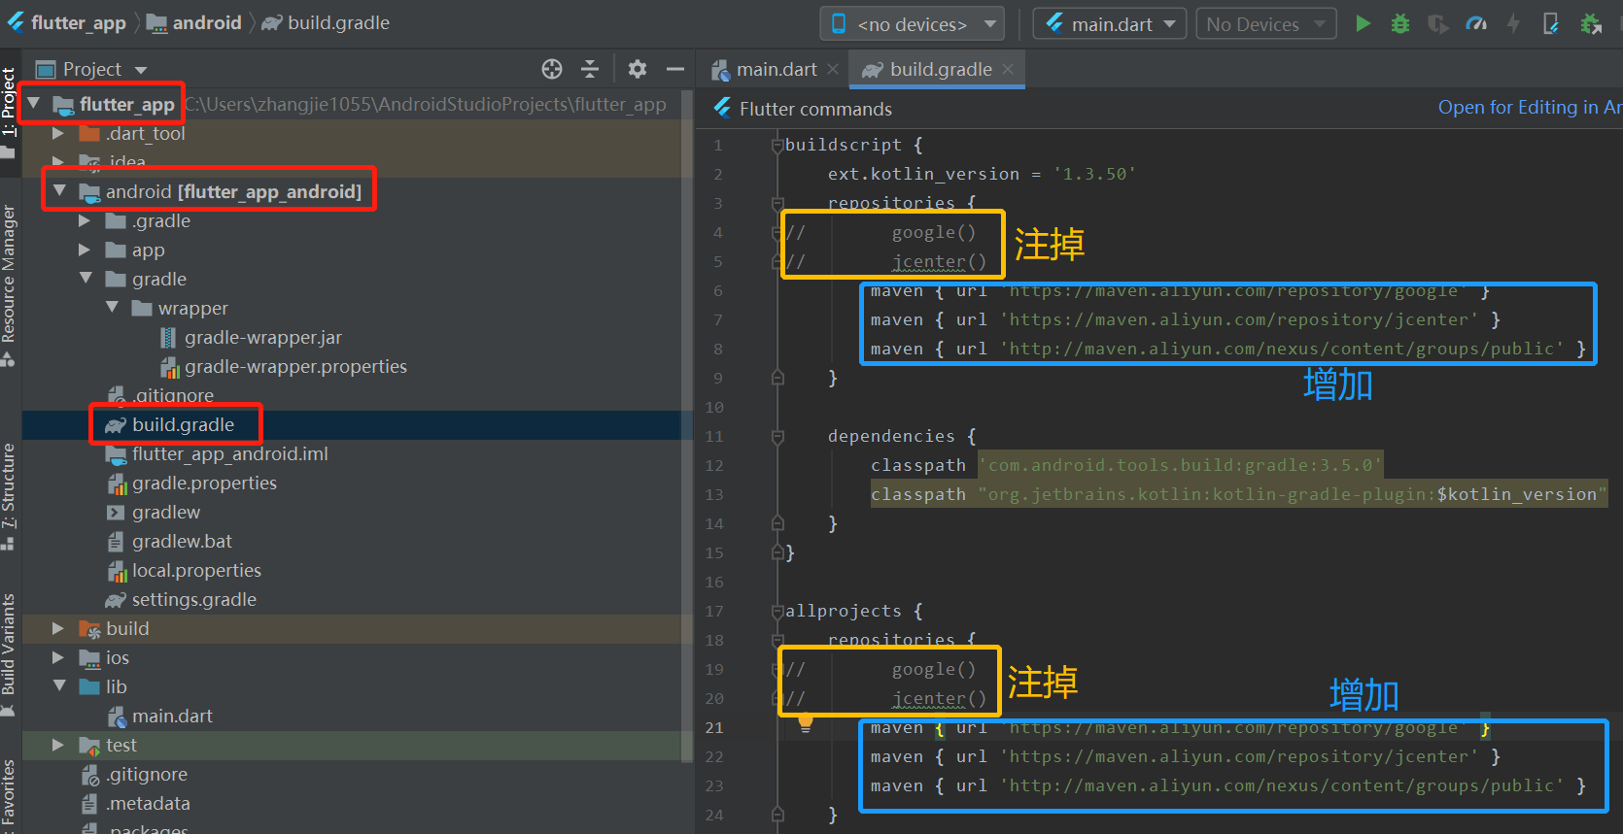Open the profiler gauge icon
1623x834 pixels.
coord(1476,23)
